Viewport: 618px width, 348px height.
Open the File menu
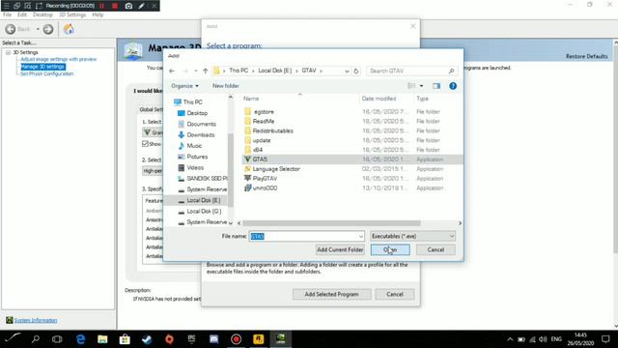point(7,14)
